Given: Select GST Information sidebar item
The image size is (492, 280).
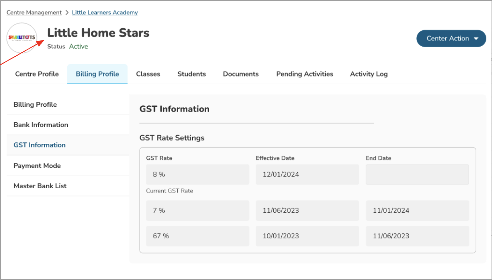Looking at the screenshot, I should [x=39, y=145].
